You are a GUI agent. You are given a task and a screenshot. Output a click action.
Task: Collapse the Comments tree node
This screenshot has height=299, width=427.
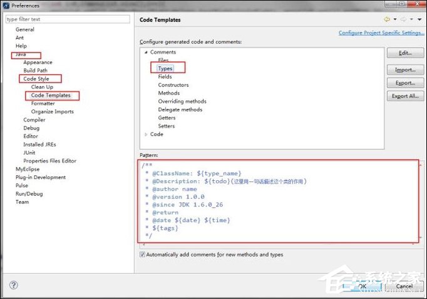pyautogui.click(x=146, y=52)
